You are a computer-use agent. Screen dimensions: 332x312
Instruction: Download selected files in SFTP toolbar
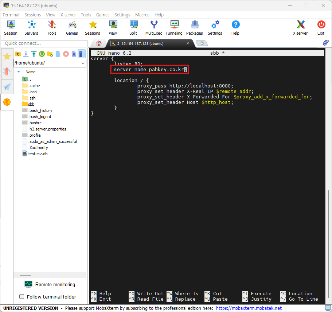(x=26, y=54)
